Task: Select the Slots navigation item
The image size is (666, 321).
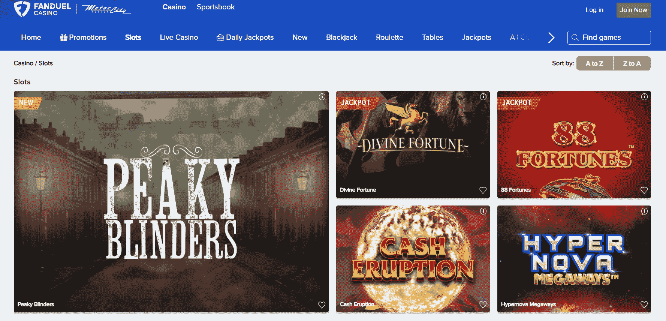Action: pos(133,37)
